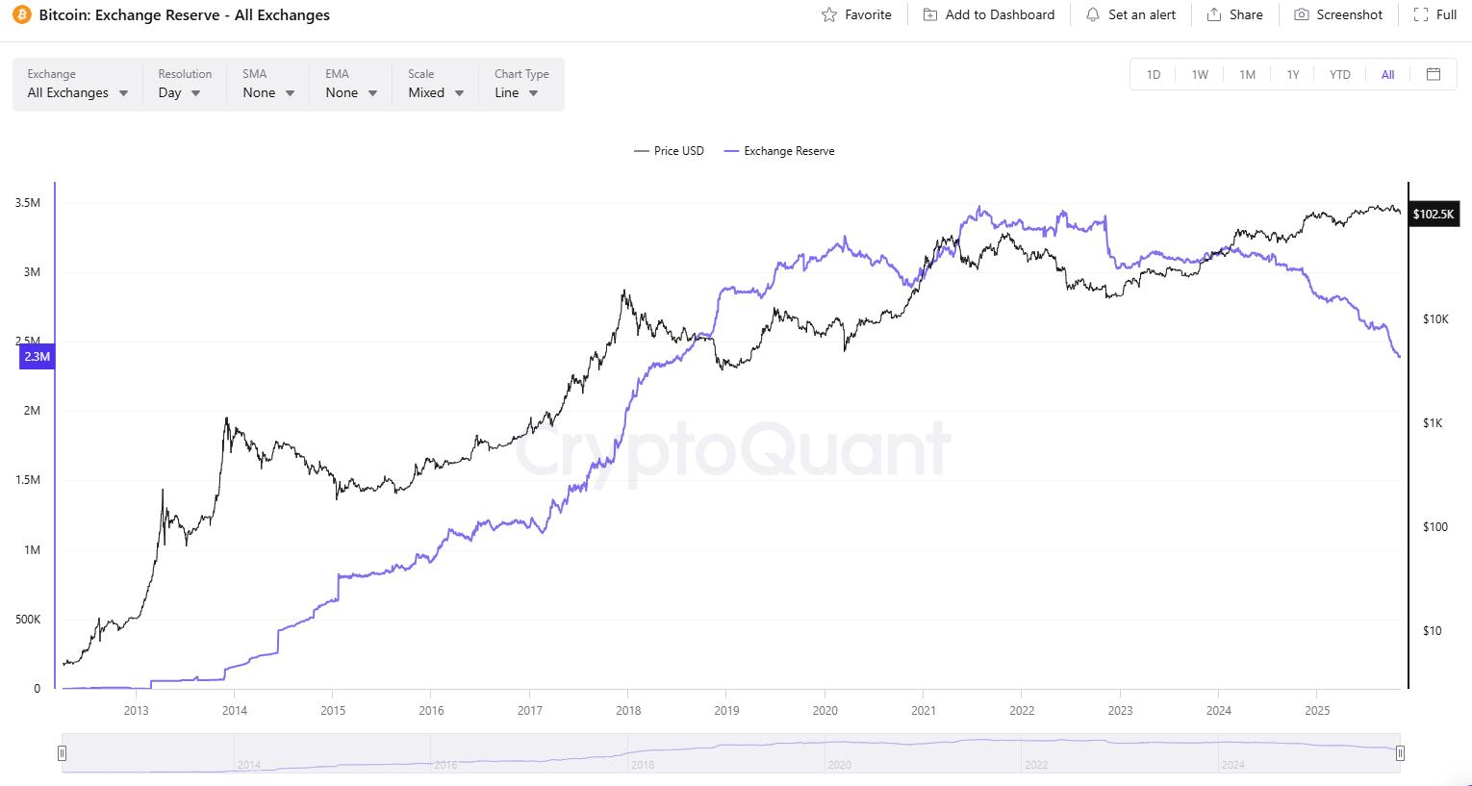Open the Exchange dropdown showing All Exchanges

[x=77, y=92]
